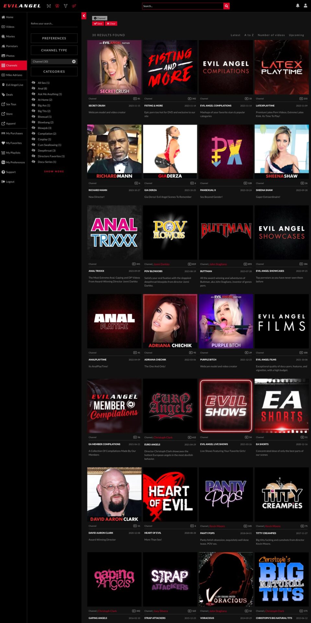This screenshot has width=311, height=623.
Task: Click Christoph Clark link under Euro Angels
Action: pyautogui.click(x=163, y=437)
